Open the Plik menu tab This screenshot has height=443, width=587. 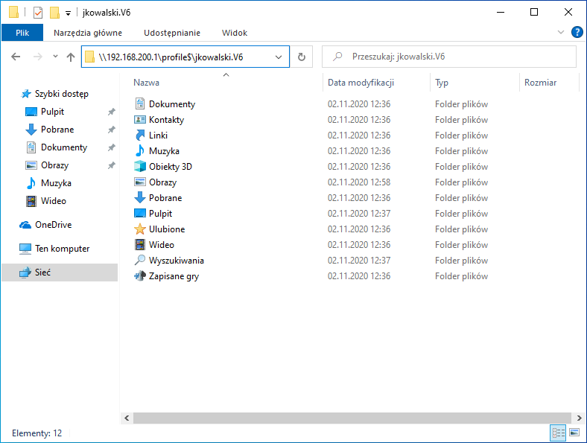22,33
